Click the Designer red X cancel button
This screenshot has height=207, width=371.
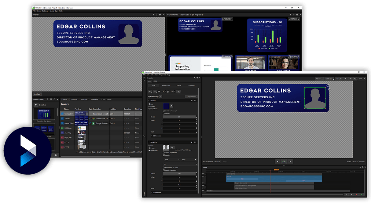356,194
